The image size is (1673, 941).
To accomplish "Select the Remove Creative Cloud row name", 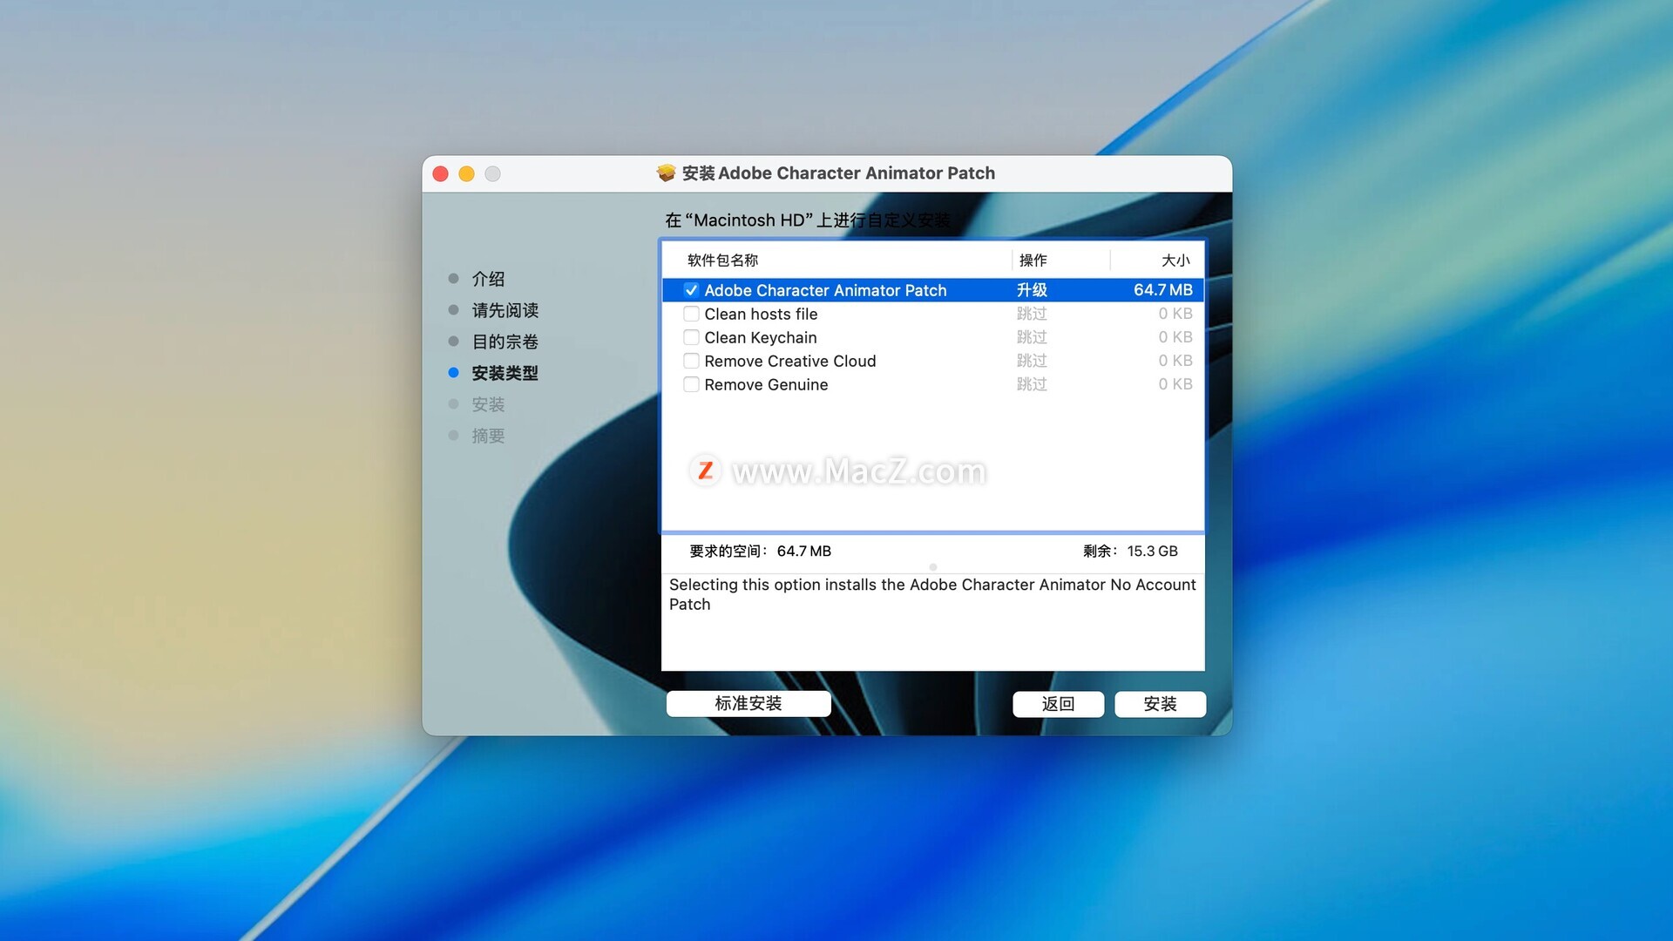I will coord(790,361).
